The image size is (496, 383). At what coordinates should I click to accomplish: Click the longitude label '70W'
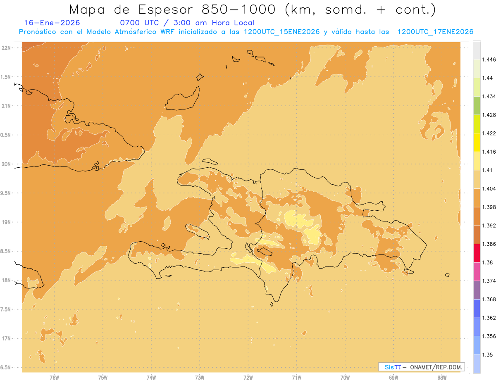click(x=345, y=377)
